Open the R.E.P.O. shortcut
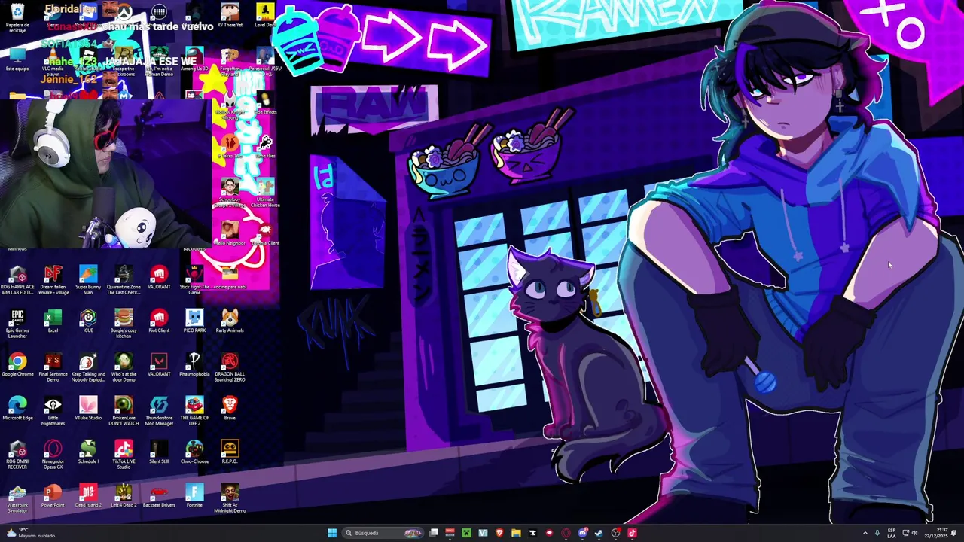Viewport: 964px width, 542px height. click(x=230, y=452)
